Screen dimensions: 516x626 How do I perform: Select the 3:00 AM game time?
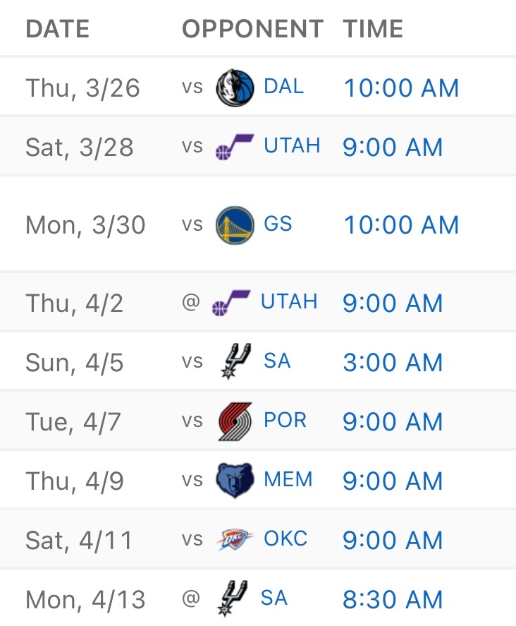(x=393, y=363)
